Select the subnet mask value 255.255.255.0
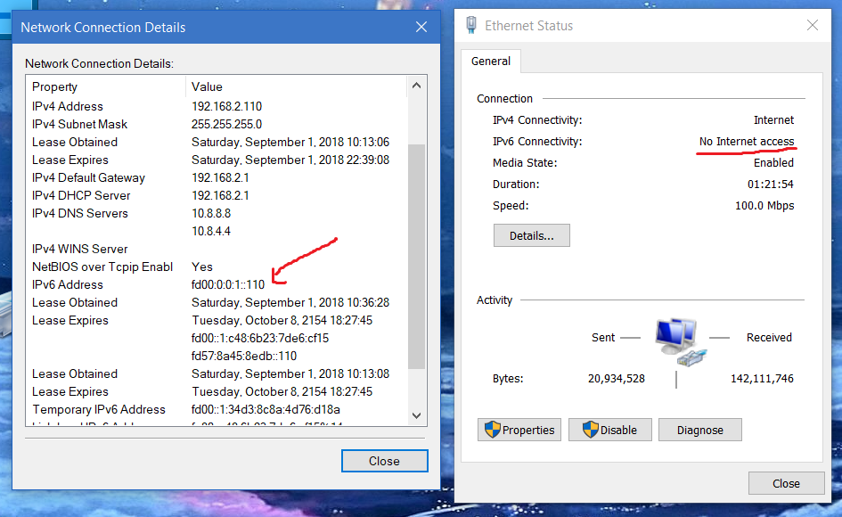The image size is (842, 517). point(226,124)
